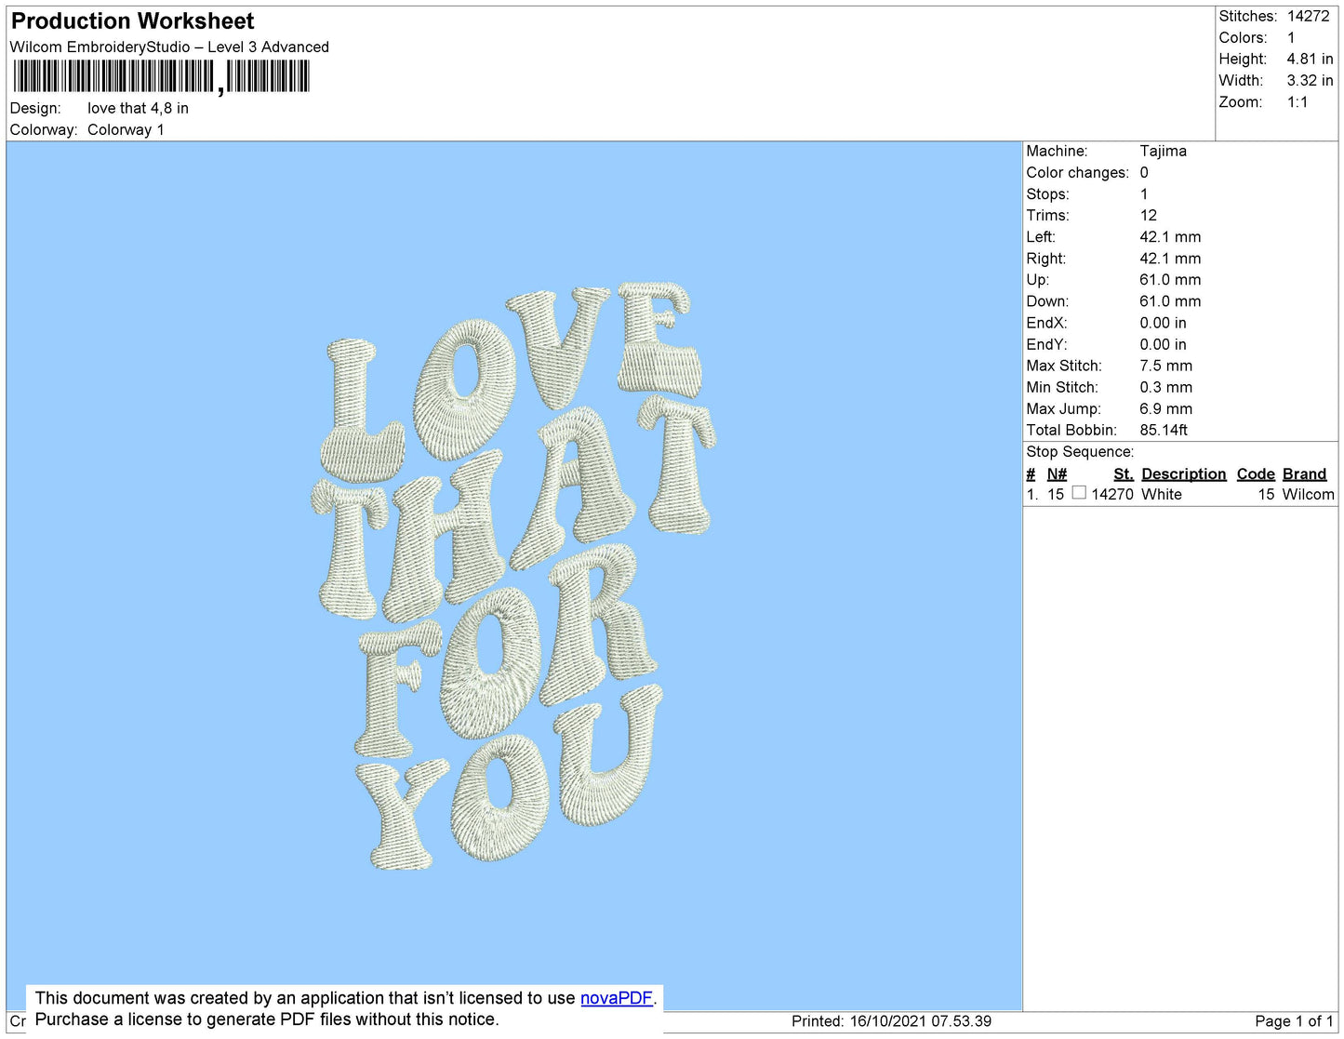
Task: Select Left value '42.1 mm'
Action: point(1170,236)
